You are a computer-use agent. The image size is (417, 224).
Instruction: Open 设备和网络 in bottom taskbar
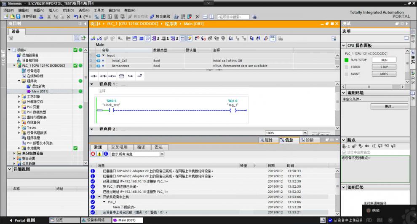[x=96, y=220]
